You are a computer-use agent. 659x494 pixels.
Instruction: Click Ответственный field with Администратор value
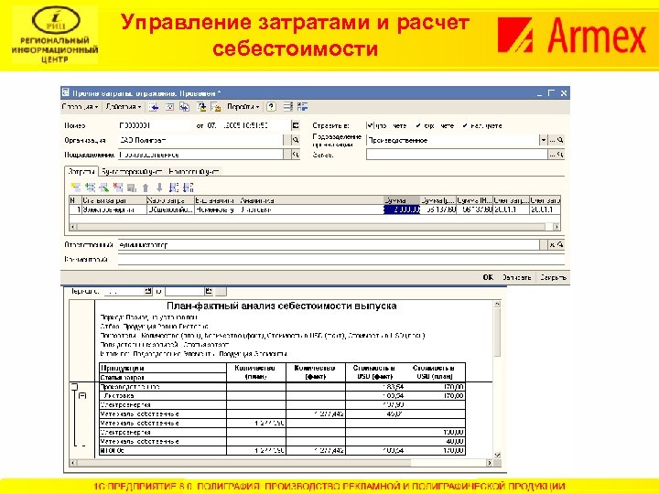pyautogui.click(x=329, y=244)
